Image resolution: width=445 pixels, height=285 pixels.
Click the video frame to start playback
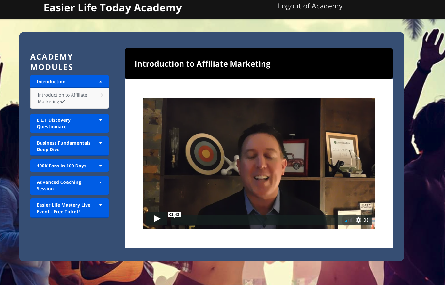pos(259,157)
